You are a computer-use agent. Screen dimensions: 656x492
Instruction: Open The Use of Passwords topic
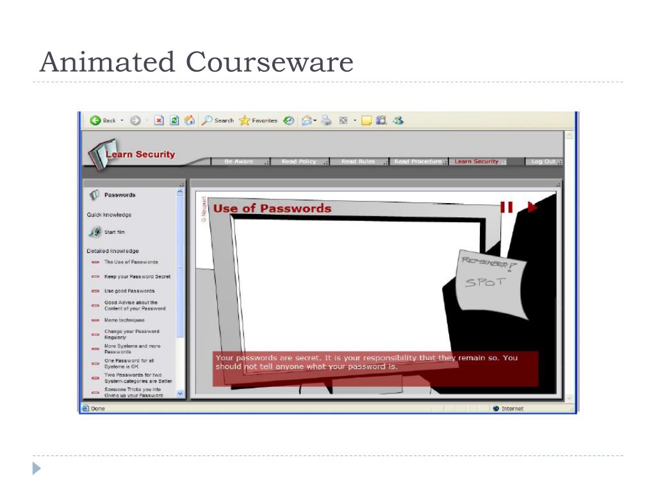coord(131,262)
